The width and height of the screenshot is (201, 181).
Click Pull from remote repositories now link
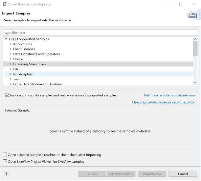point(170,95)
